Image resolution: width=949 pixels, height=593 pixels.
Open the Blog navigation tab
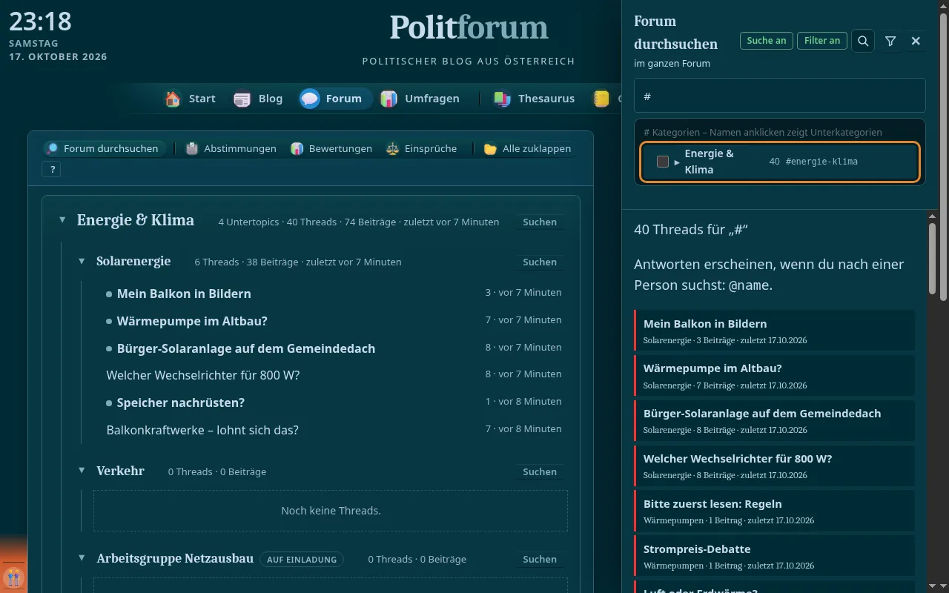(258, 99)
